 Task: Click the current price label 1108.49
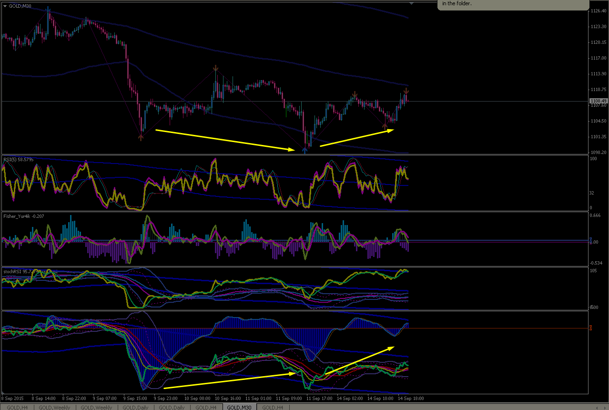(598, 101)
